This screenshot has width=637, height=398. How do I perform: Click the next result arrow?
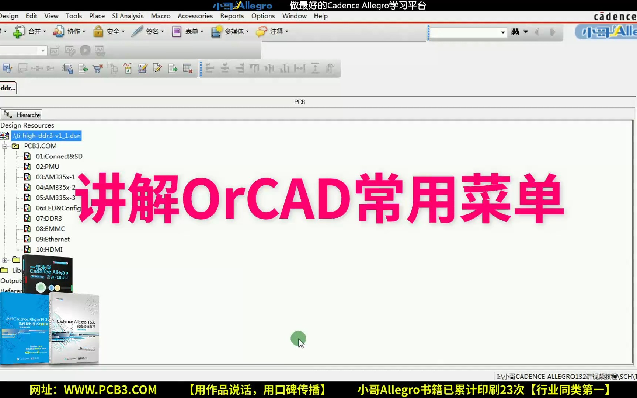tap(552, 32)
